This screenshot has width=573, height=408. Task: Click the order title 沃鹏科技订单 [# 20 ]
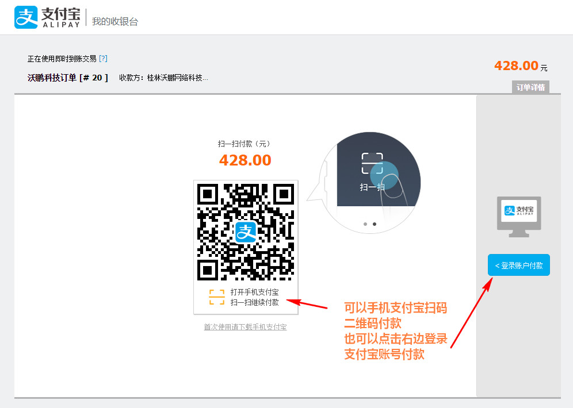pyautogui.click(x=68, y=78)
